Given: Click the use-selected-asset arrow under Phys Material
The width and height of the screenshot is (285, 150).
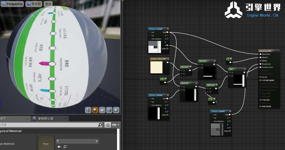Looking at the screenshot, I should (59, 147).
